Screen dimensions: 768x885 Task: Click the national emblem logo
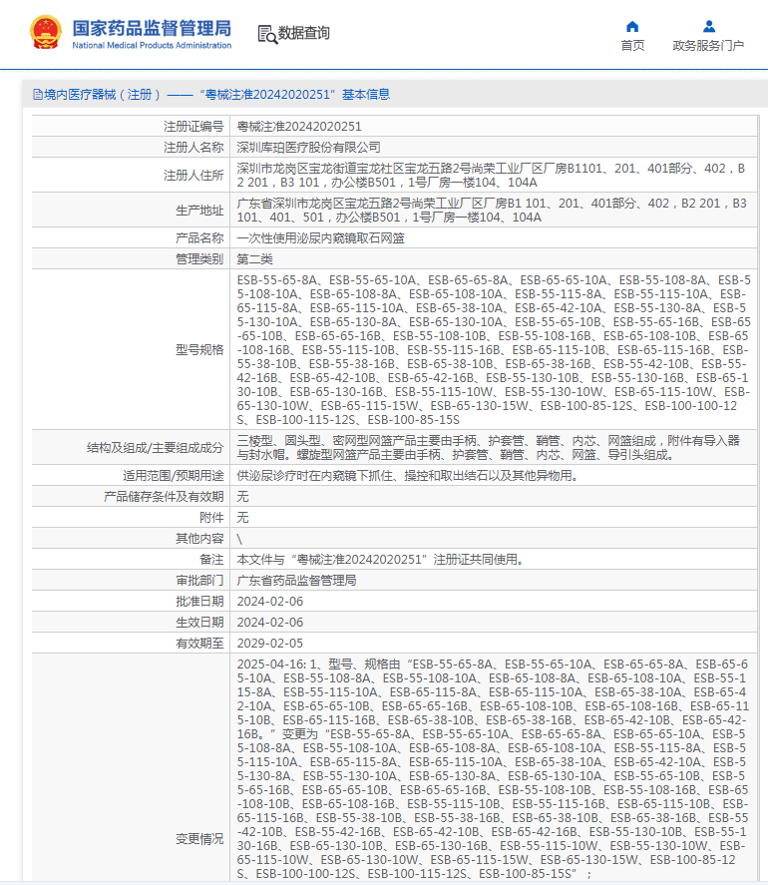[x=46, y=32]
